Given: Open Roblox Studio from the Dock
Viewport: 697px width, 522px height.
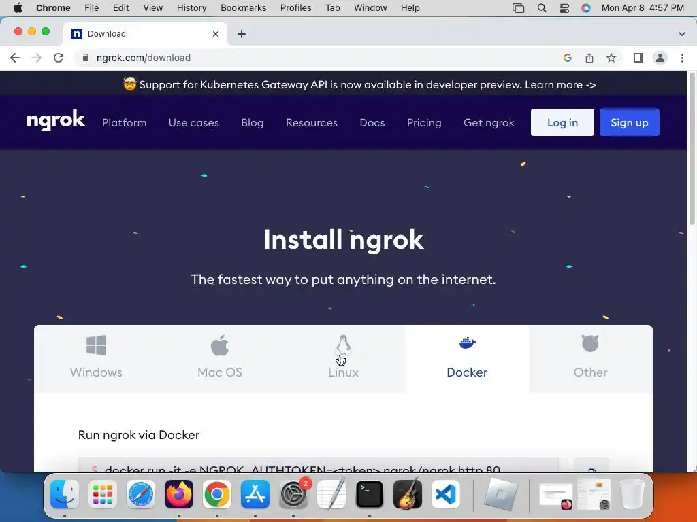Looking at the screenshot, I should 500,494.
